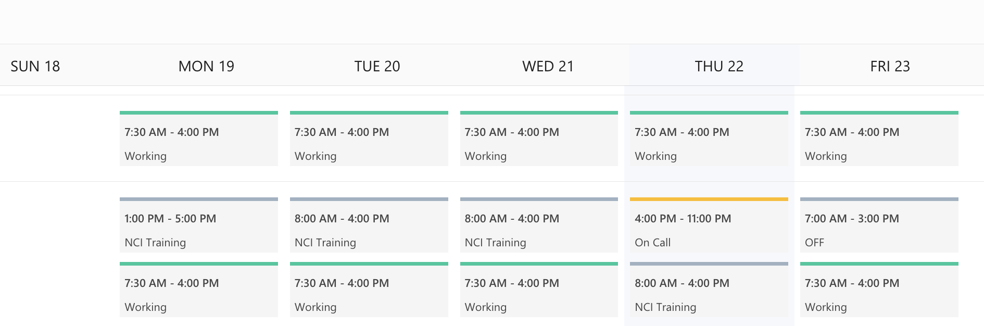Click the yellow bar above On Call
This screenshot has width=984, height=326.
709,199
